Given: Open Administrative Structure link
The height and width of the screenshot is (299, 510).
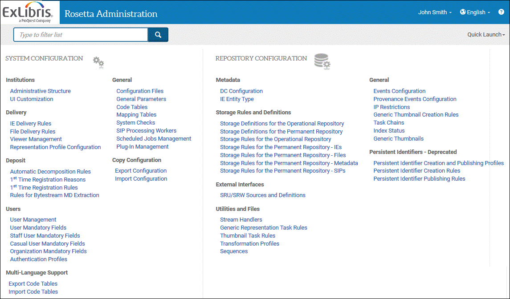Looking at the screenshot, I should [41, 91].
